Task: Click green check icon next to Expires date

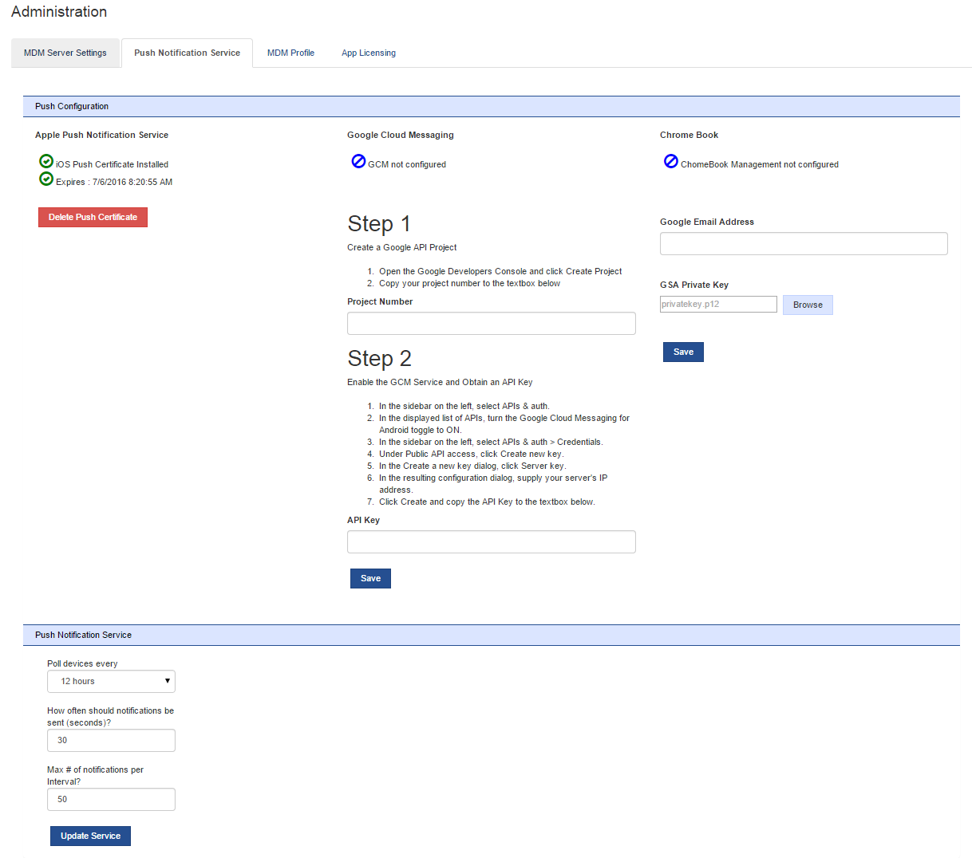Action: click(x=46, y=179)
